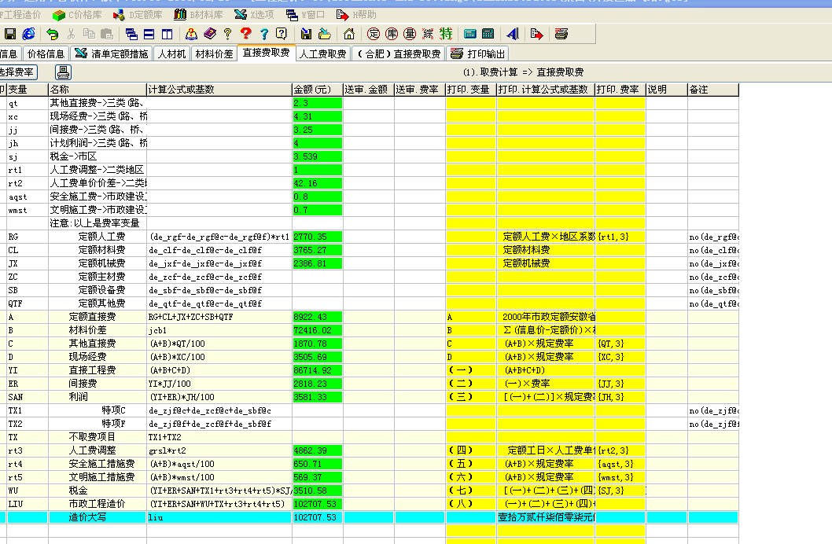
Task: Select the 税金->市区 name cell
Action: (x=97, y=156)
